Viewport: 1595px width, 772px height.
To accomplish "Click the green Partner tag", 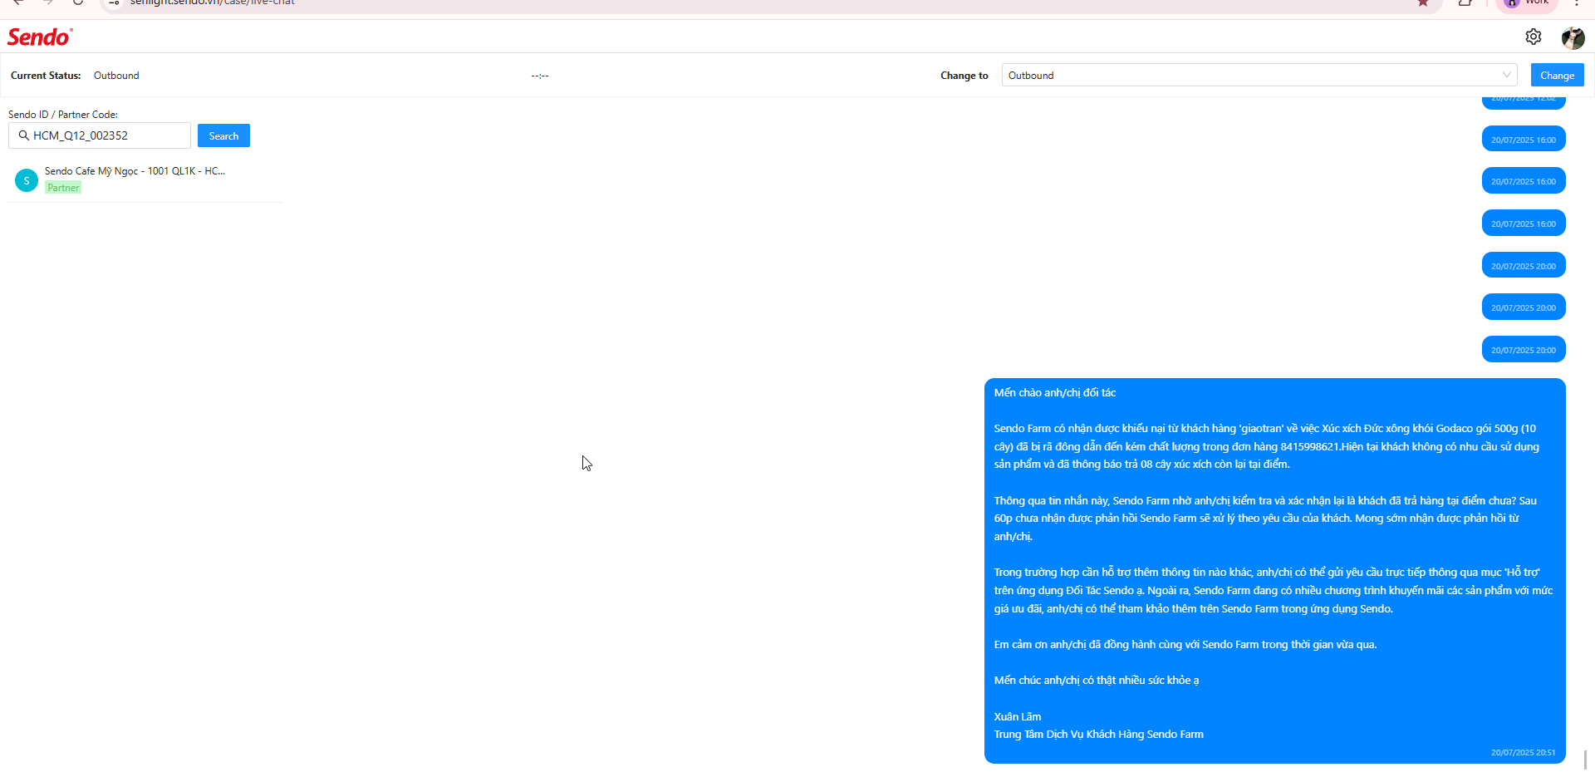I will (x=63, y=188).
